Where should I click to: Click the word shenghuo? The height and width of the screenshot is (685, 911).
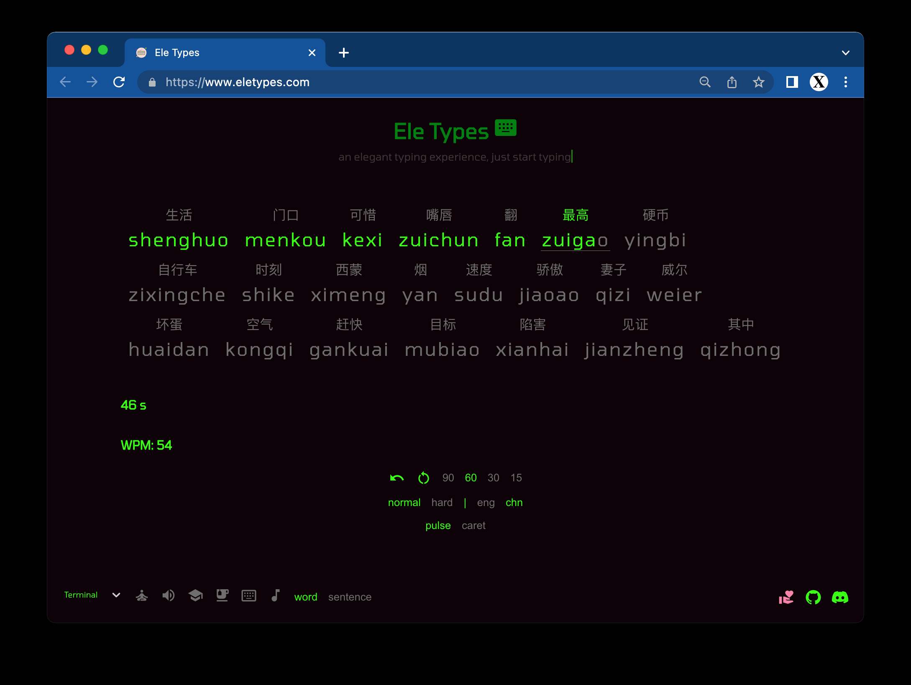[179, 240]
